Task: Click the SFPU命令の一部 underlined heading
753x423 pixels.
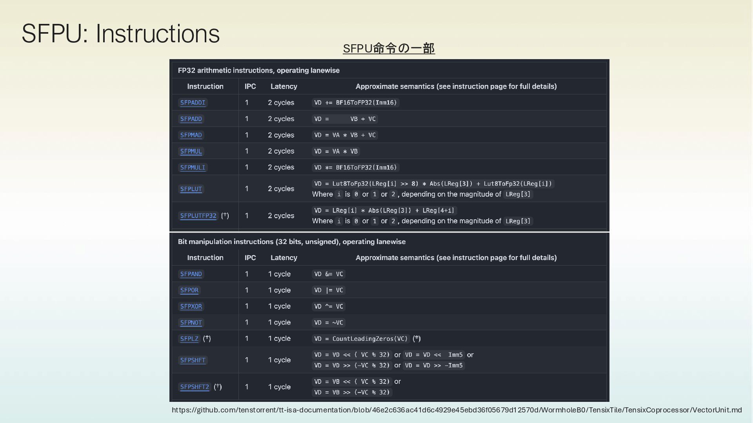Action: tap(389, 49)
